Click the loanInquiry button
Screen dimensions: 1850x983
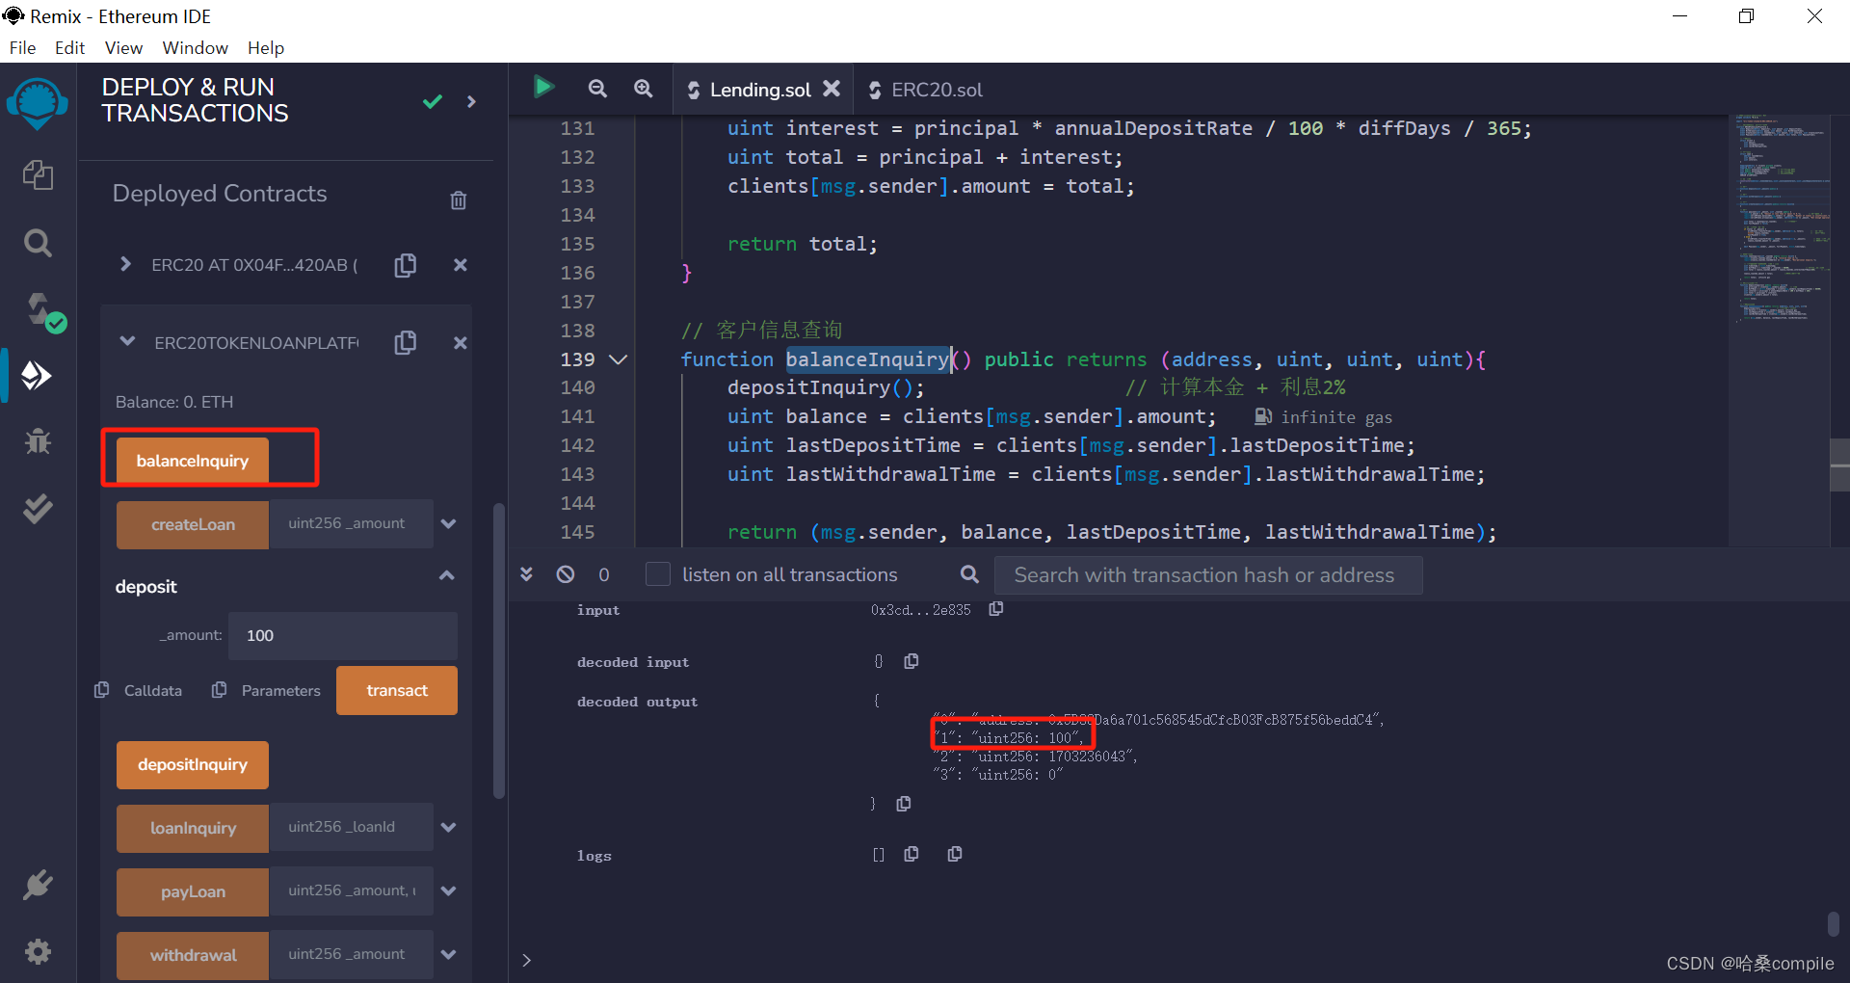click(193, 828)
